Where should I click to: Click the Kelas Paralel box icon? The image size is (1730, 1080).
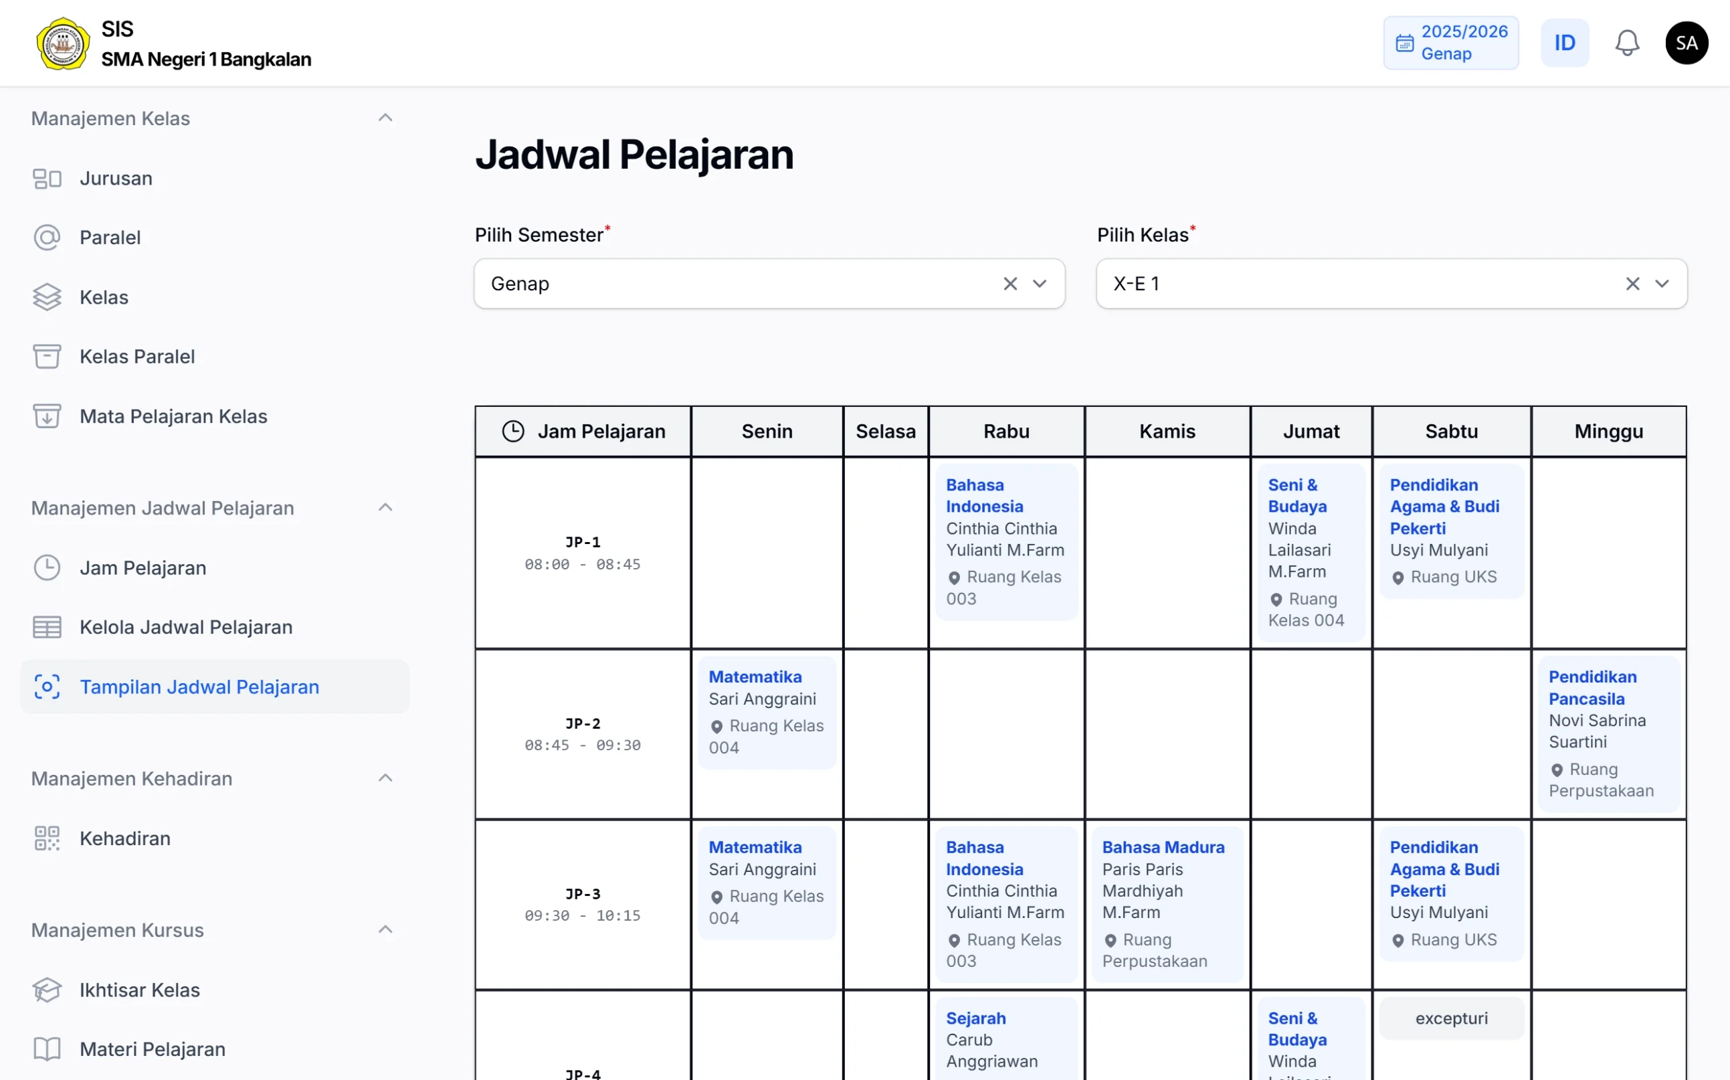coord(47,356)
